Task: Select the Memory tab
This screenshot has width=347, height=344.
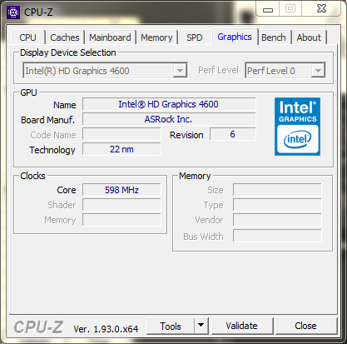Action: (x=156, y=37)
